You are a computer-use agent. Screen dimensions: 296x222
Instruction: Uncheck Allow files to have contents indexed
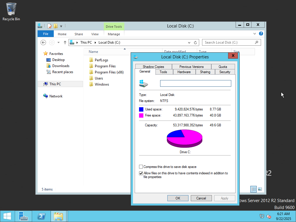pyautogui.click(x=141, y=173)
